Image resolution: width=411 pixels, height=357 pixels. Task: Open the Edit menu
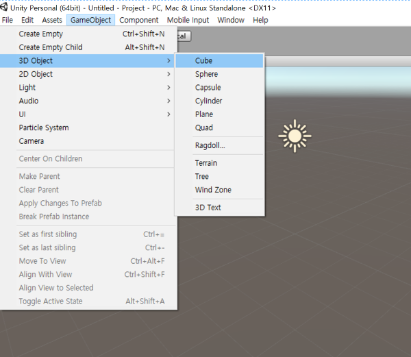click(x=27, y=20)
